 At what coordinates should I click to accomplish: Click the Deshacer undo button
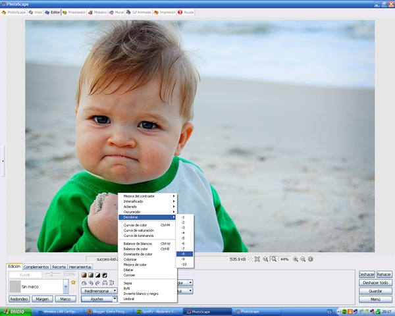(367, 275)
